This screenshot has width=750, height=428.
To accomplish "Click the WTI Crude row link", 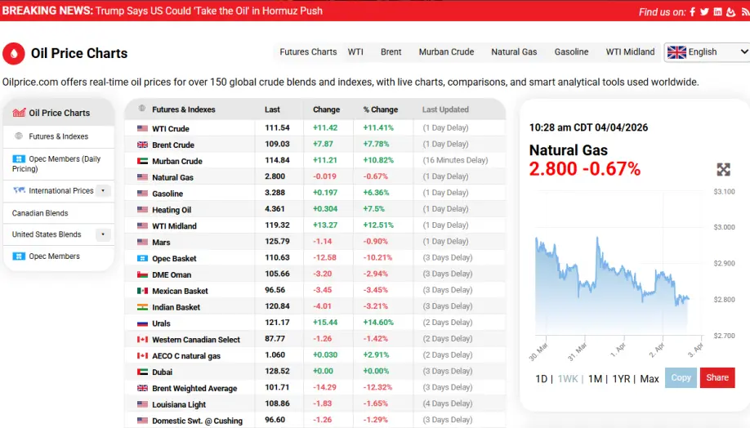I will point(170,128).
